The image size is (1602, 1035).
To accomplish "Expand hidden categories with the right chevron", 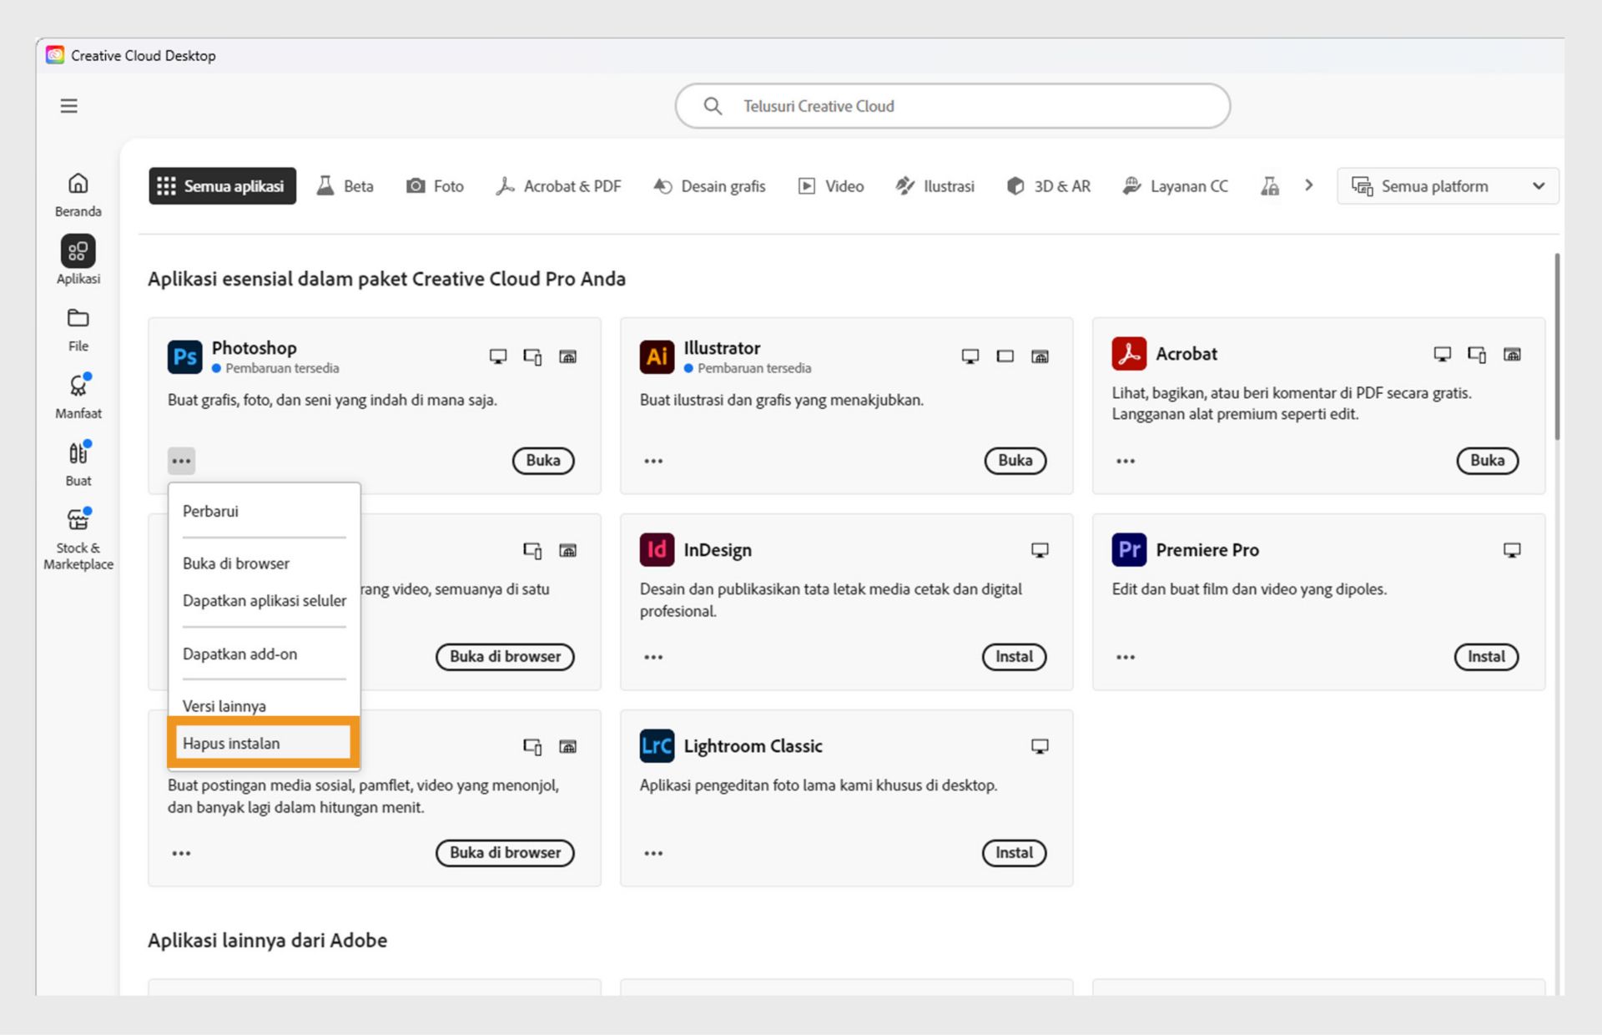I will [1309, 185].
